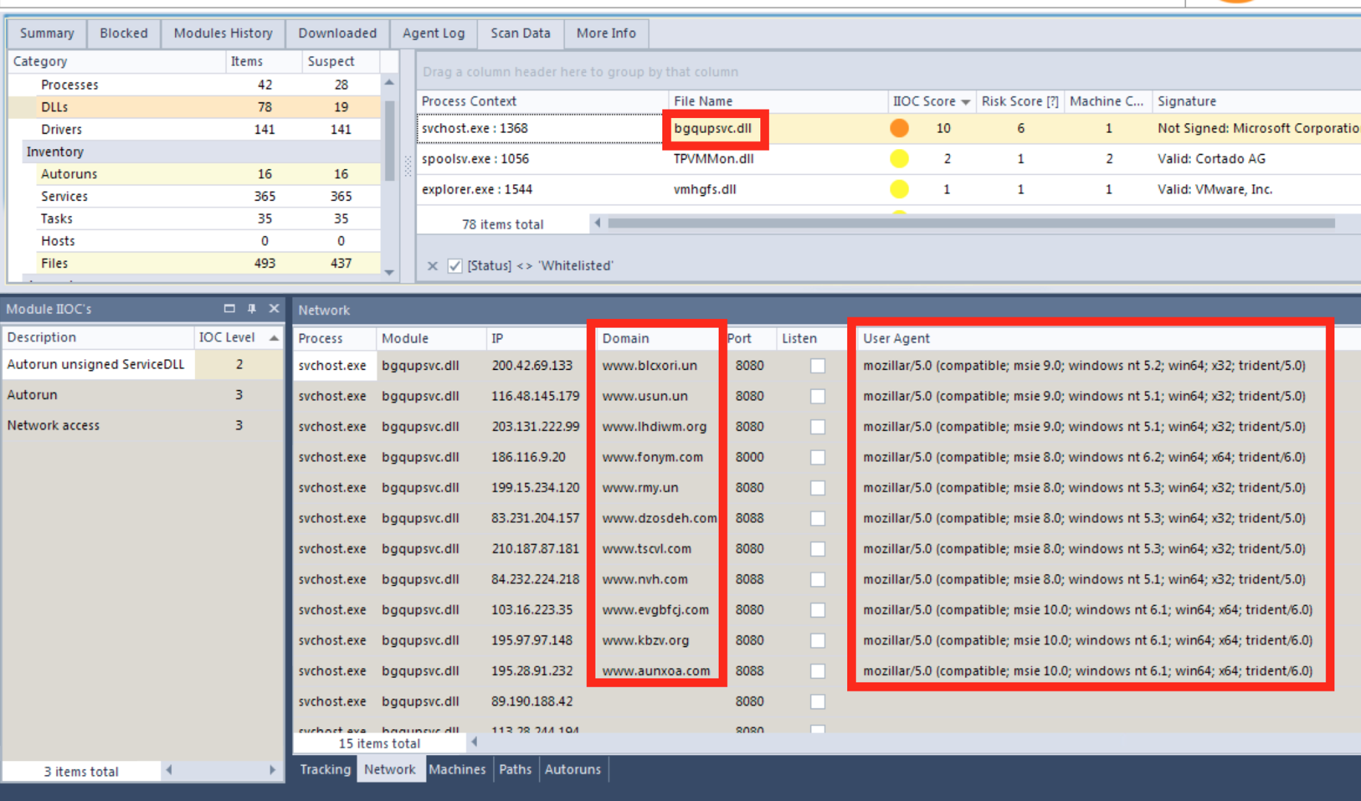Close the Module IIOC's panel
This screenshot has width=1361, height=801.
pyautogui.click(x=274, y=309)
